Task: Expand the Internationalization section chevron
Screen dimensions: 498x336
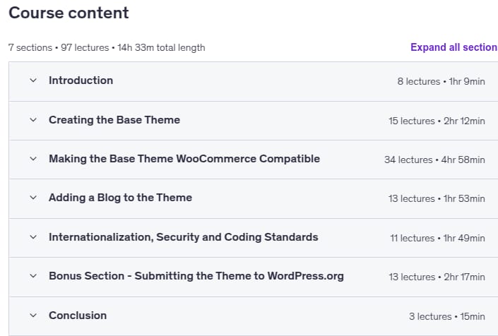Action: (x=33, y=237)
